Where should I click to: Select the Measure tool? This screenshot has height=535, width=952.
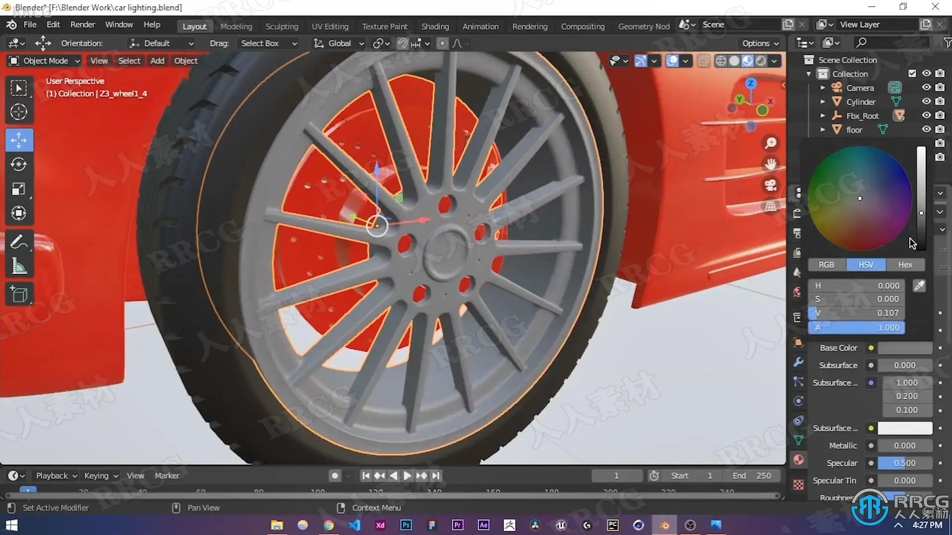(x=19, y=267)
